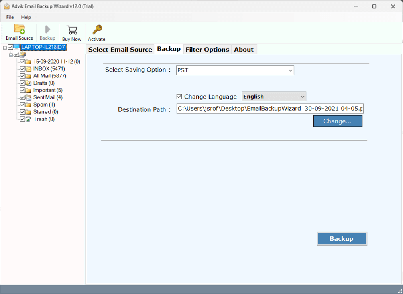Switch to the Filter Options tab
The height and width of the screenshot is (294, 403).
click(207, 49)
